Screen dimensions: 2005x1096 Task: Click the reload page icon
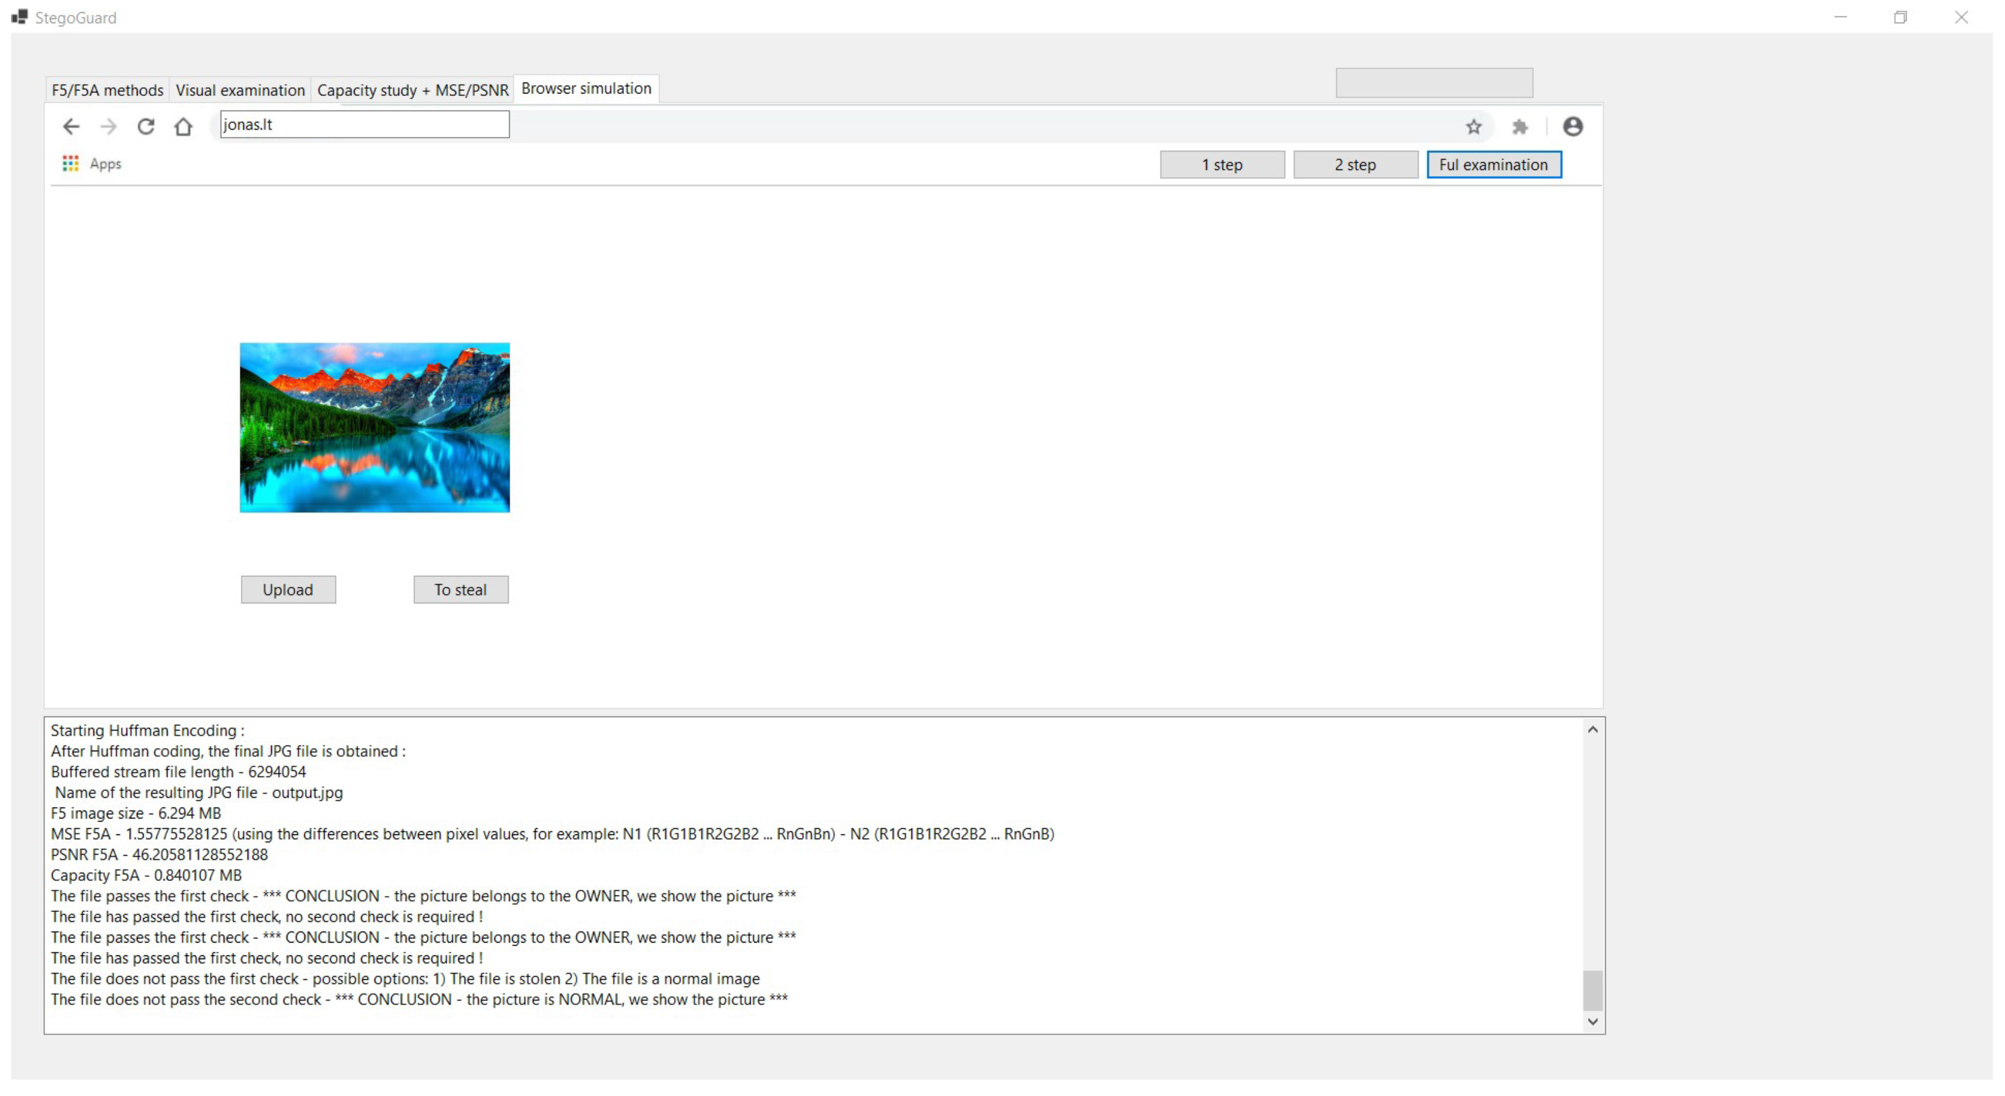(145, 126)
